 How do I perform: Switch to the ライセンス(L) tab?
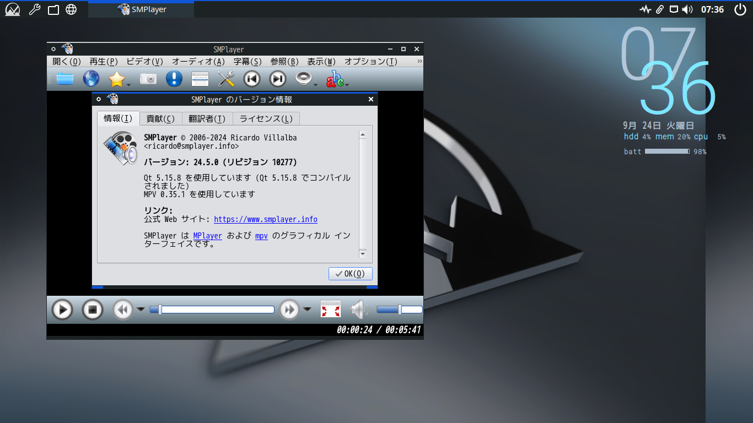click(266, 119)
